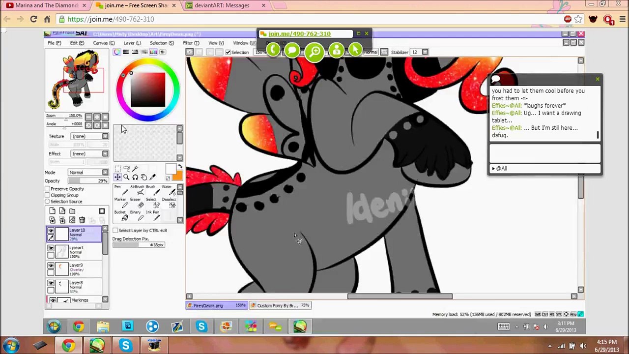The image size is (629, 354).
Task: Hide Layer8 with its eye icon
Action: pyautogui.click(x=51, y=284)
